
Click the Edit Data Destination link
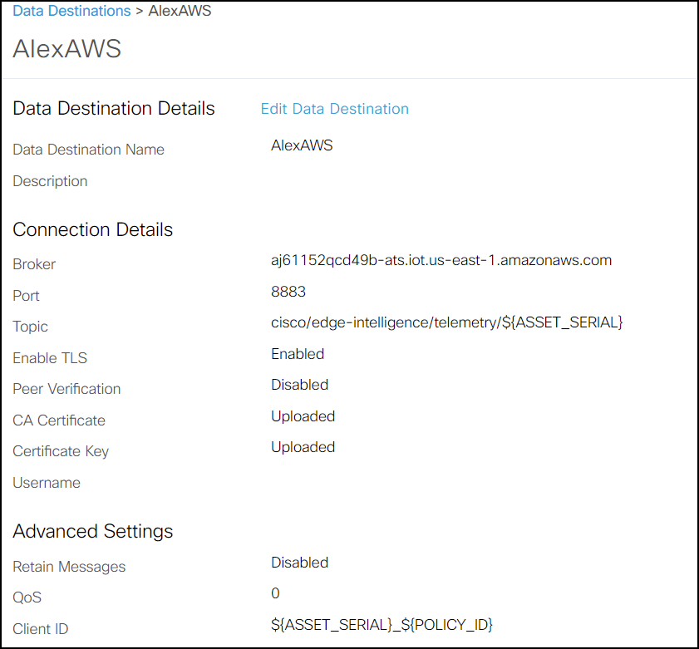point(335,109)
